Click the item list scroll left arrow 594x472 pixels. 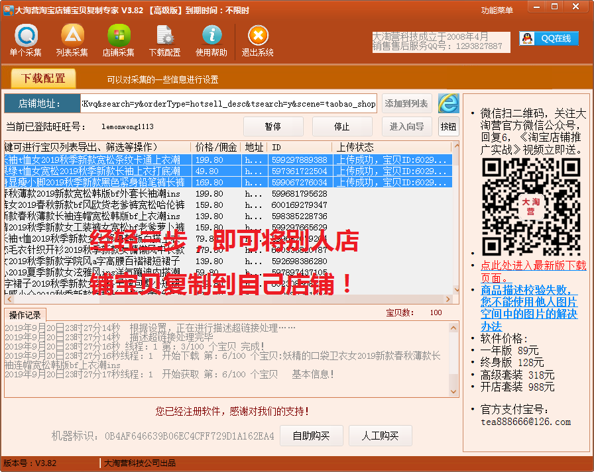[9, 299]
